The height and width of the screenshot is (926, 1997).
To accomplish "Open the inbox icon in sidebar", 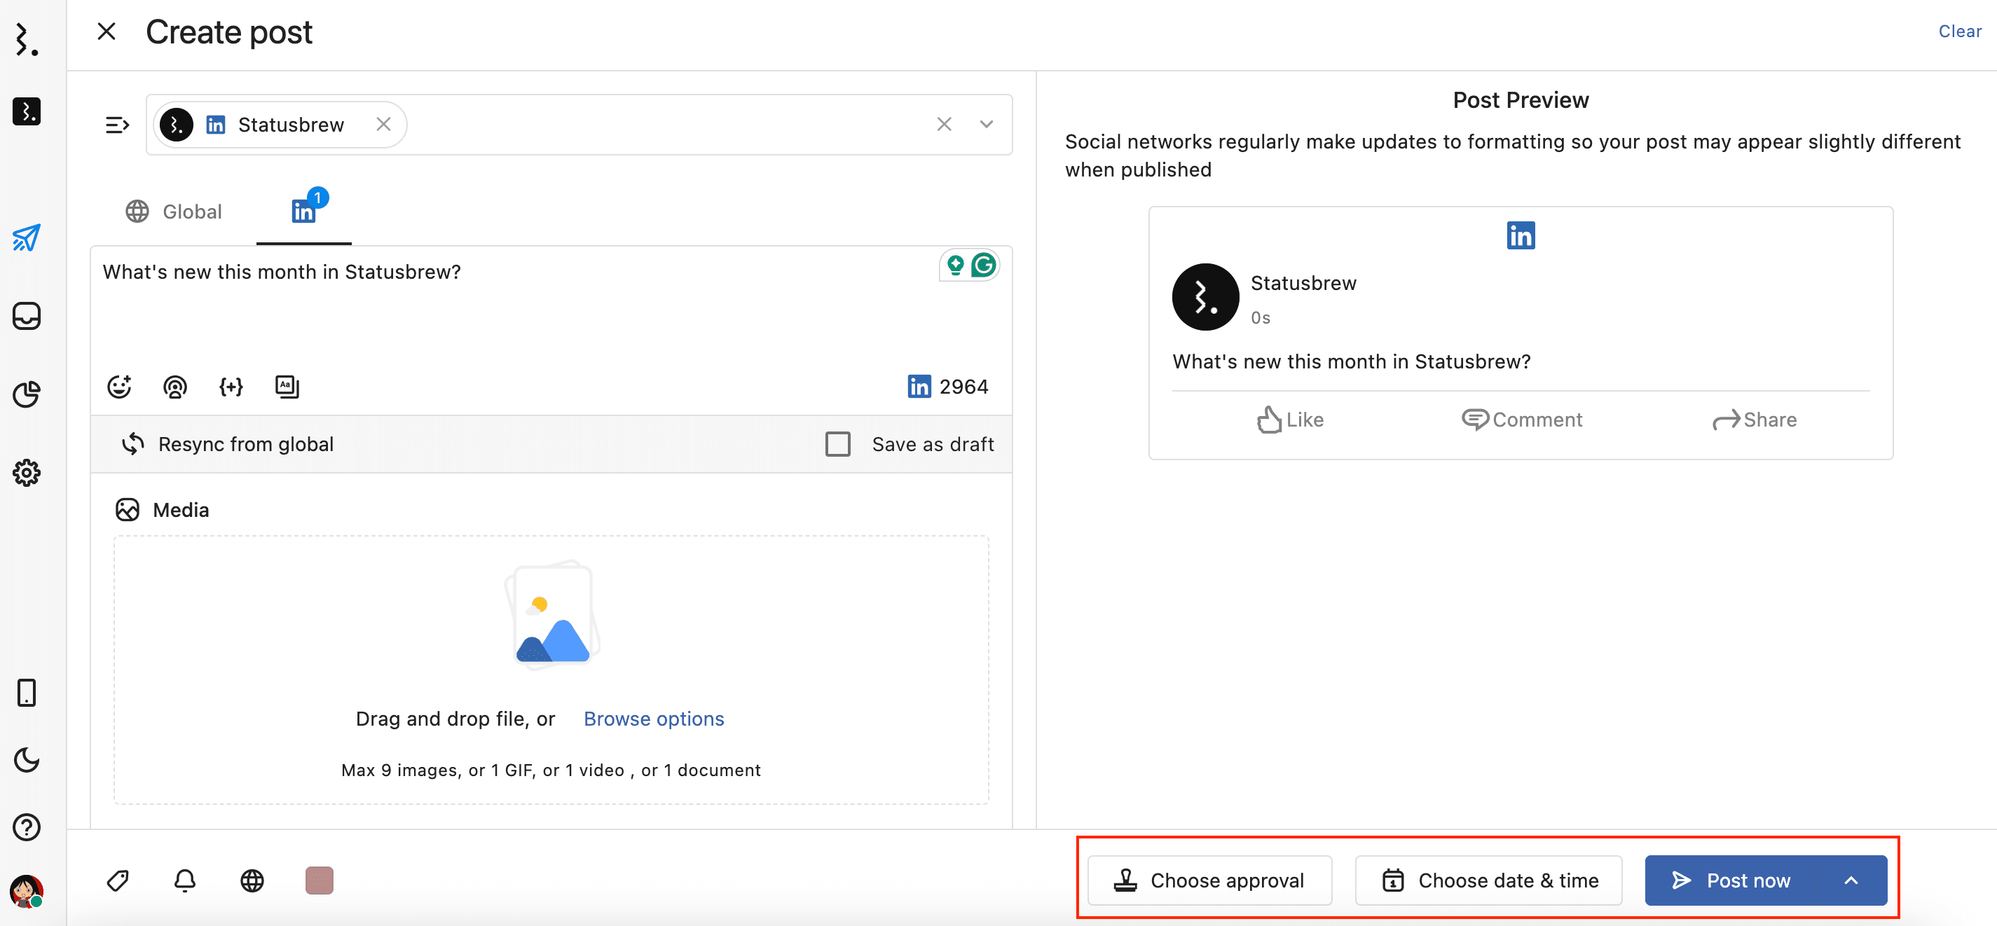I will [x=27, y=316].
